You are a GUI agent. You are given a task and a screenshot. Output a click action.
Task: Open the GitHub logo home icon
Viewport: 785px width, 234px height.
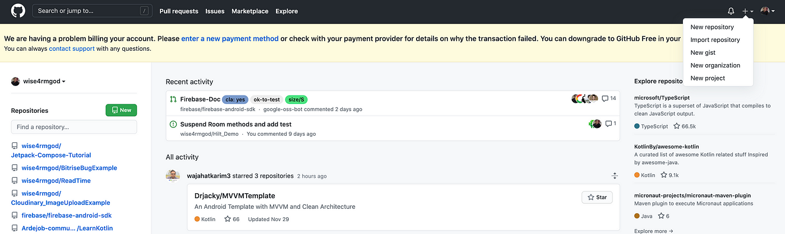pos(18,11)
